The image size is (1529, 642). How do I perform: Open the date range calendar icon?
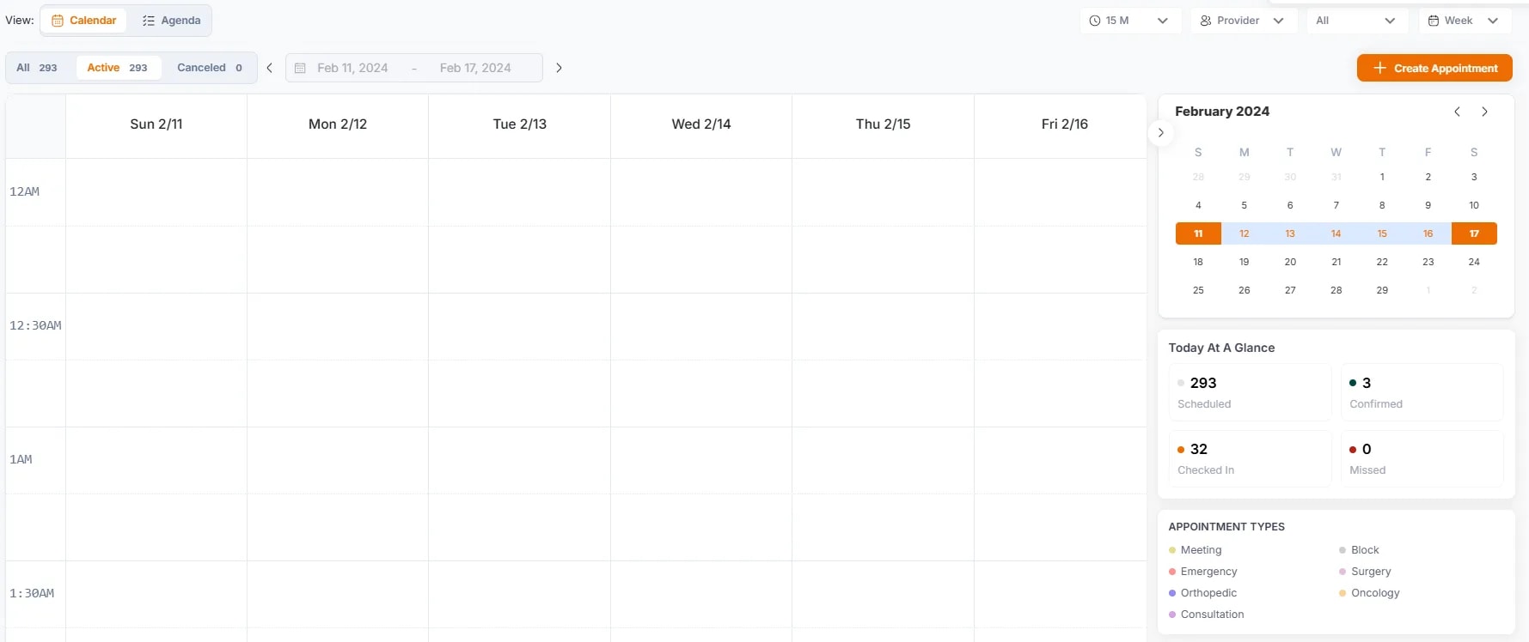tap(300, 68)
